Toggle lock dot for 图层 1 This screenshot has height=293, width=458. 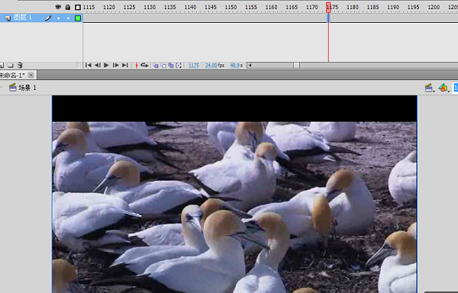pyautogui.click(x=68, y=18)
